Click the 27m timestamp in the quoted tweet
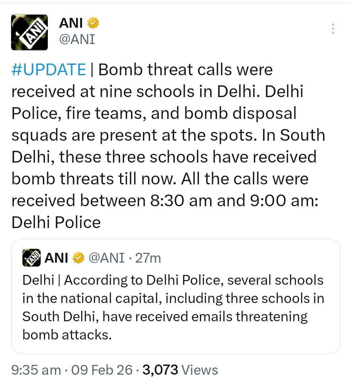Viewport: 351px width, 389px height. (x=148, y=258)
